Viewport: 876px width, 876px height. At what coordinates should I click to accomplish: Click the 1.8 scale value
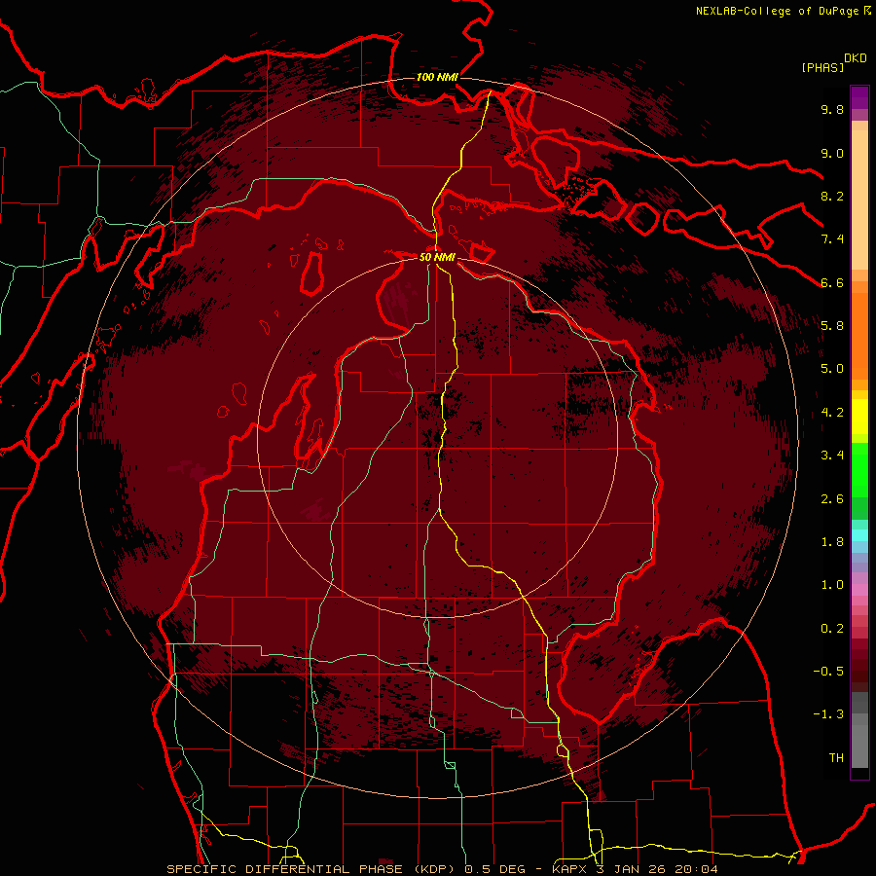pos(832,541)
